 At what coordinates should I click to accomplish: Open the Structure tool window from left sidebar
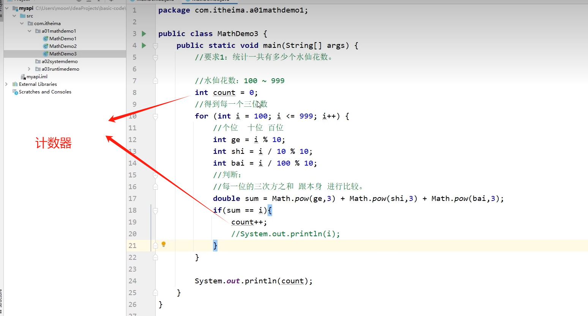pos(2,300)
